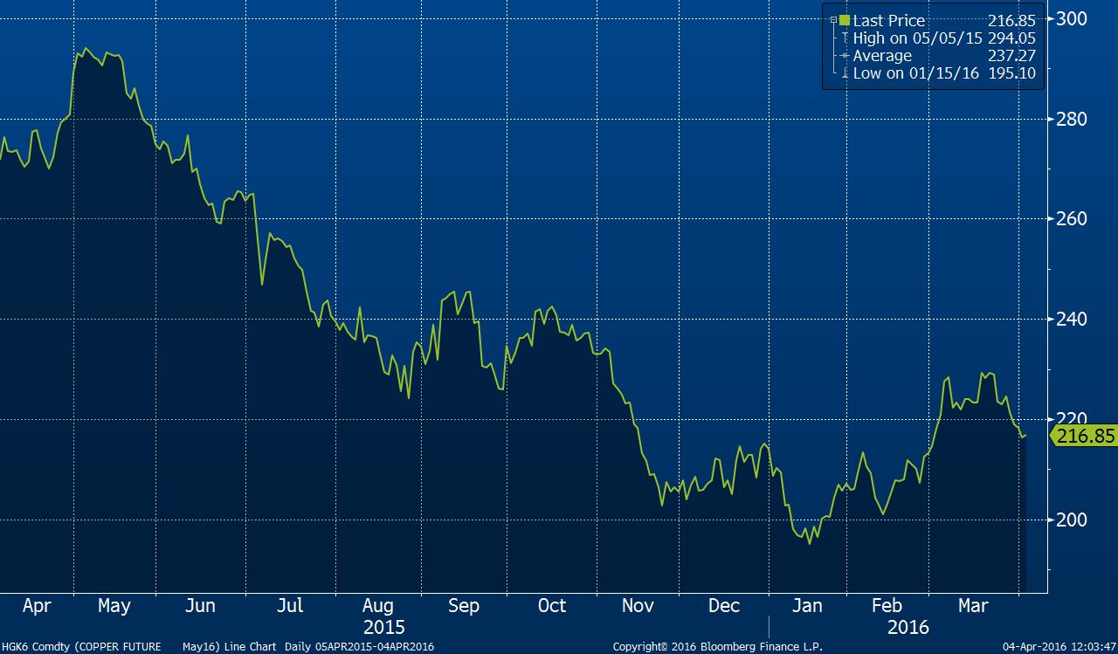Click the 2016 year label

click(908, 627)
